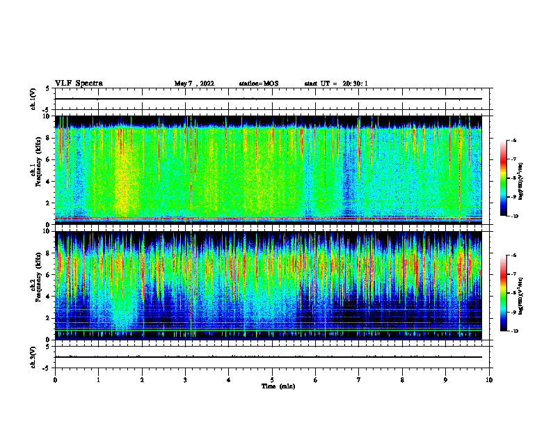Click the '5' tick on ch.1(V) axis

coord(48,88)
